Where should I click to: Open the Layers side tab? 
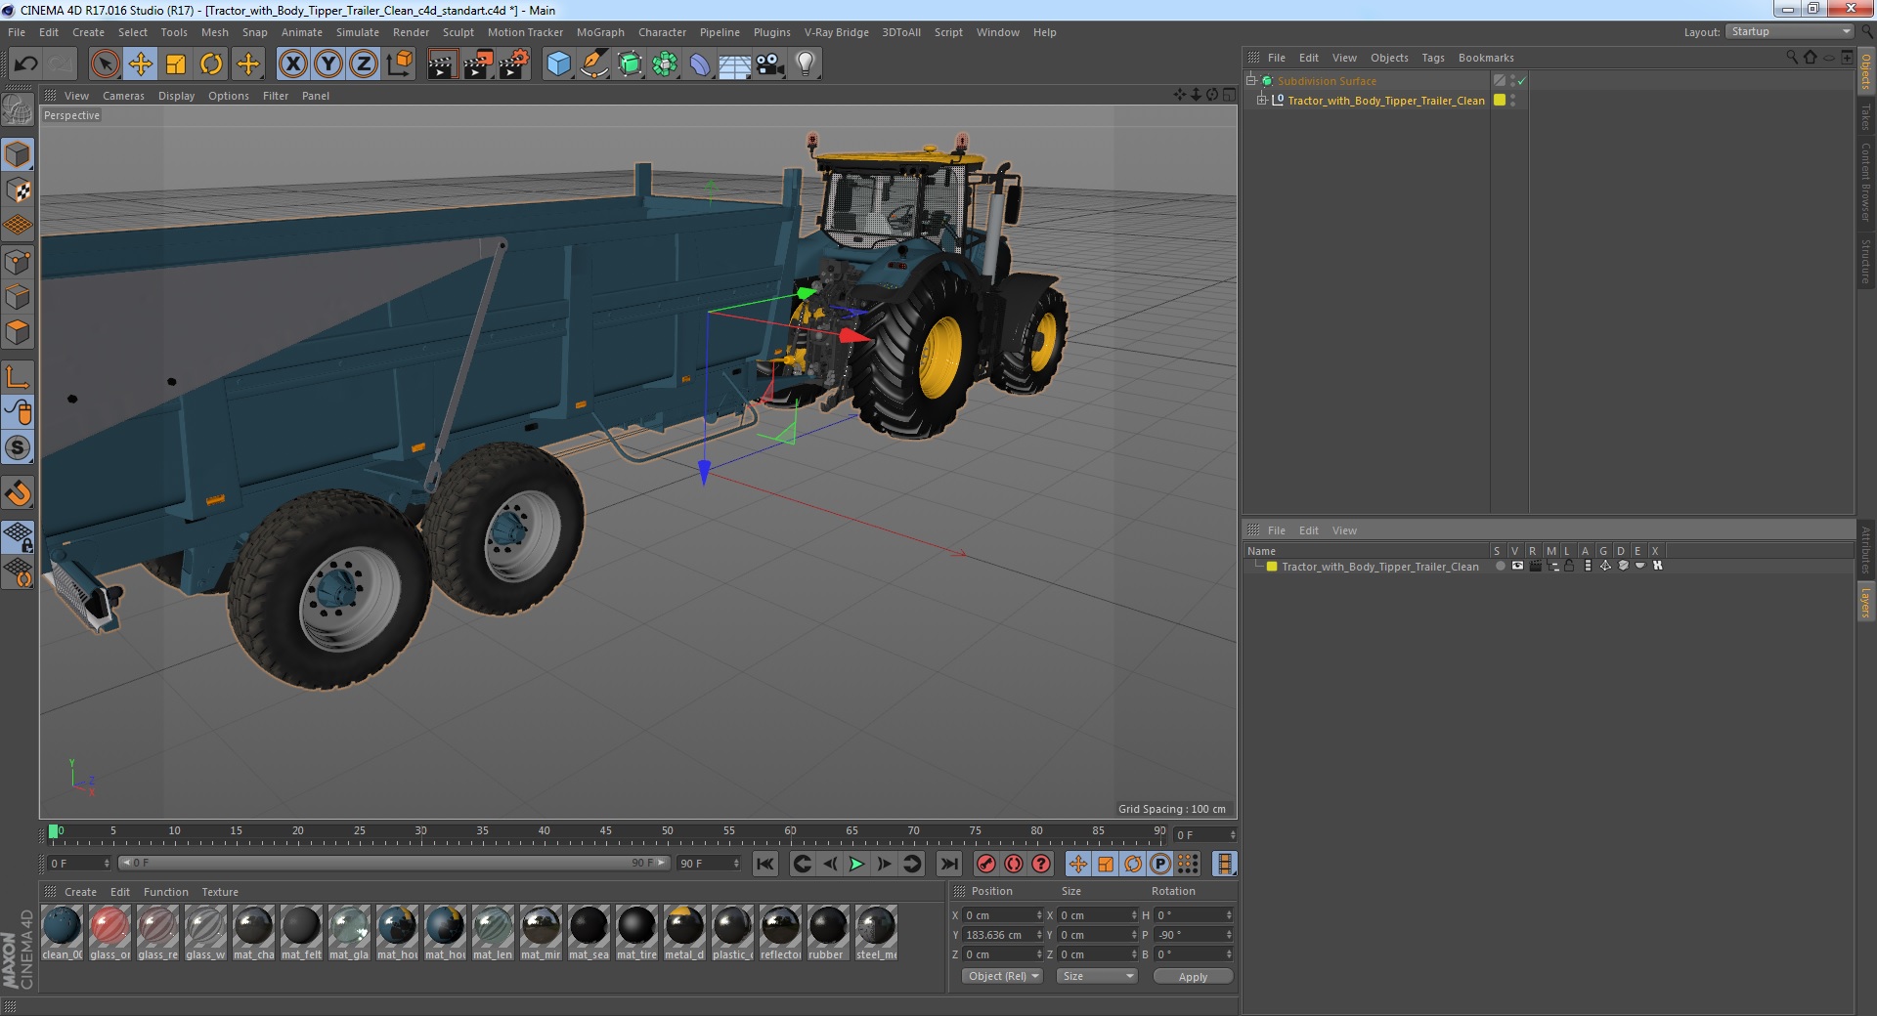(x=1865, y=602)
